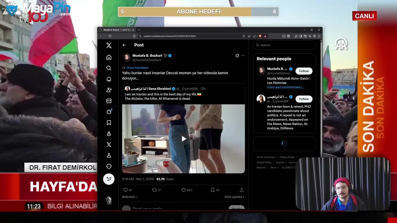Follow the @__Injaneb96 account
This screenshot has width=397, height=223.
click(x=304, y=99)
